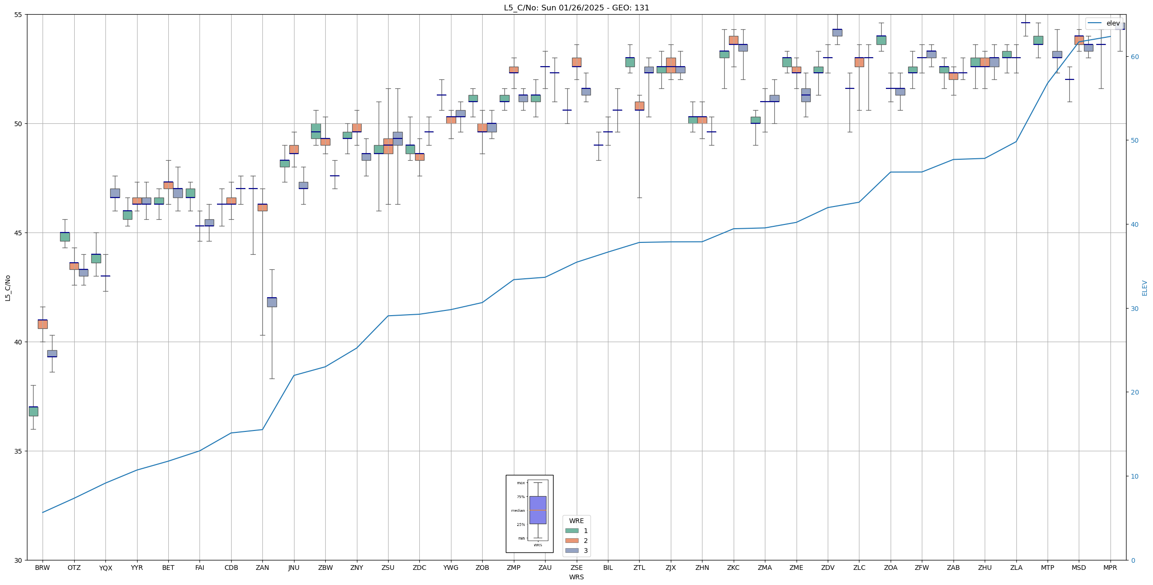Click the BIL station tick label

[x=608, y=568]
